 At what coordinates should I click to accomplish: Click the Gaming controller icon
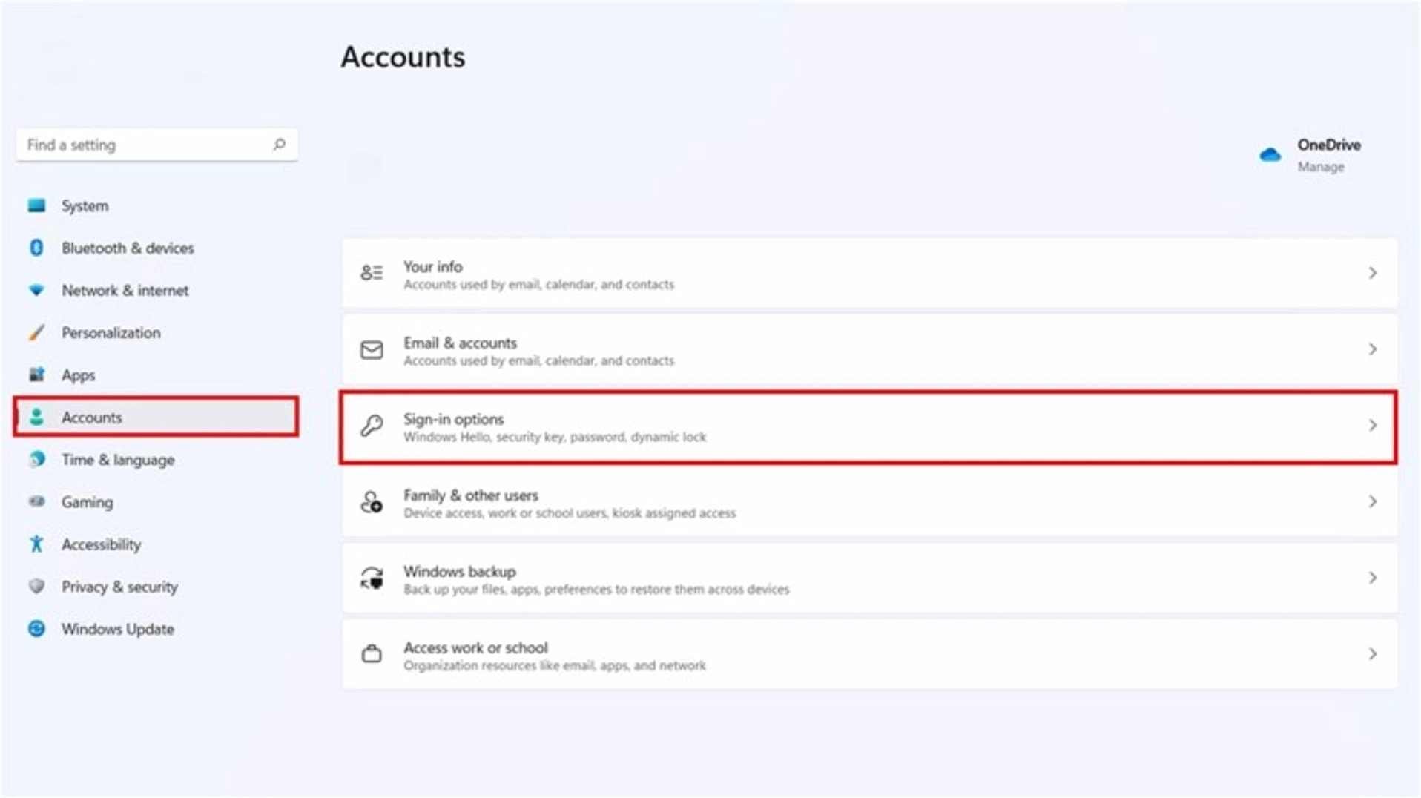pyautogui.click(x=37, y=501)
